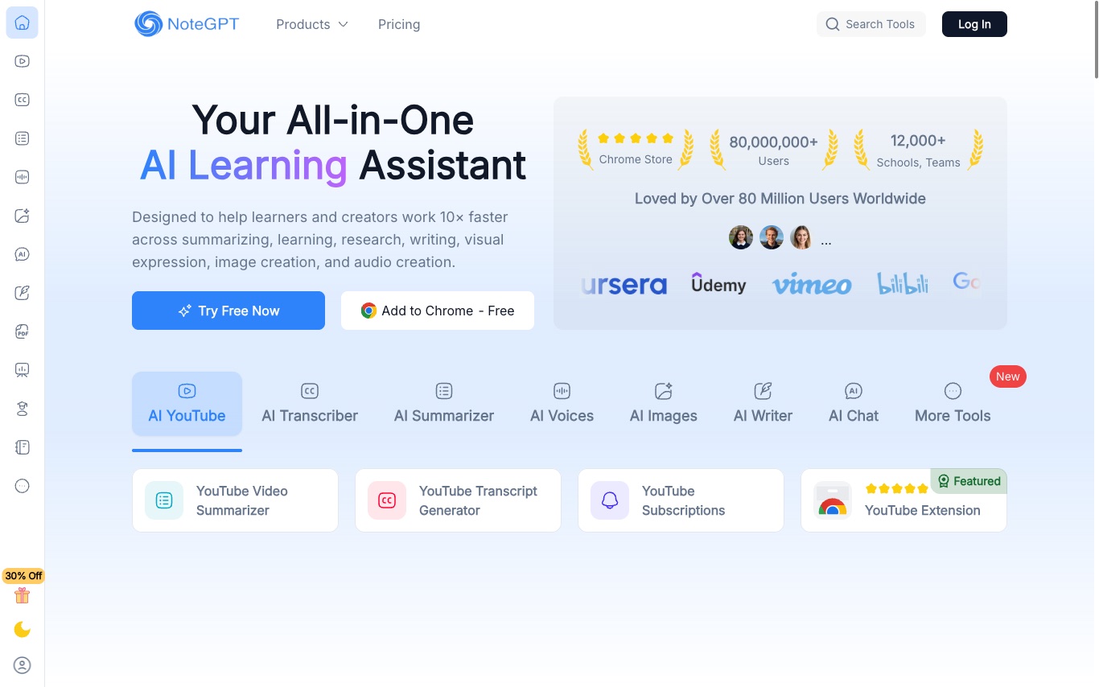Viewport: 1099px width, 687px height.
Task: Click the Try Free Now button
Action: (228, 311)
